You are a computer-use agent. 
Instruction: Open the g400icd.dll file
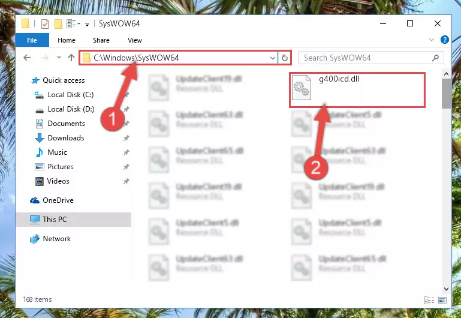[x=357, y=90]
